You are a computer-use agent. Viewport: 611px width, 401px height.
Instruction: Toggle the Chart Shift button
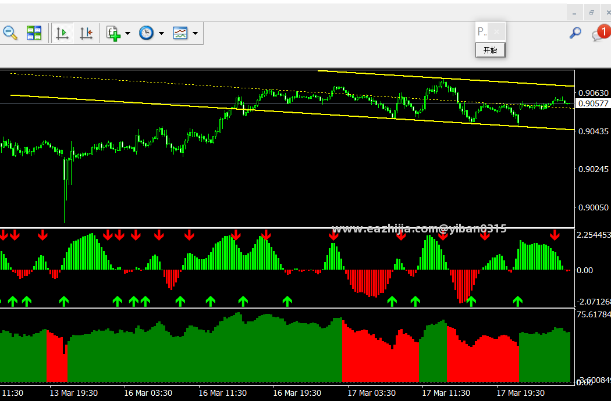[x=86, y=33]
